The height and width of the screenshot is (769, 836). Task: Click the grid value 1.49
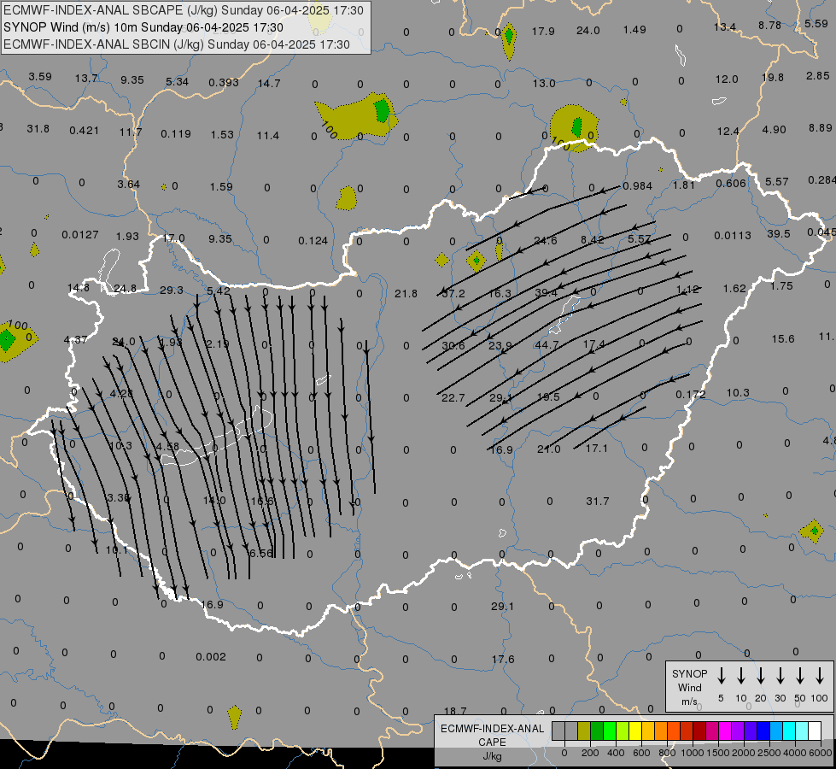coord(634,29)
